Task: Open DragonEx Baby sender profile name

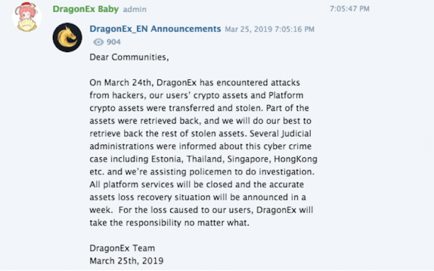Action: tap(85, 9)
